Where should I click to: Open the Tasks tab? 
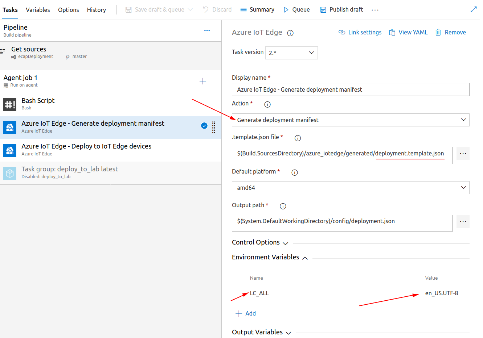10,10
